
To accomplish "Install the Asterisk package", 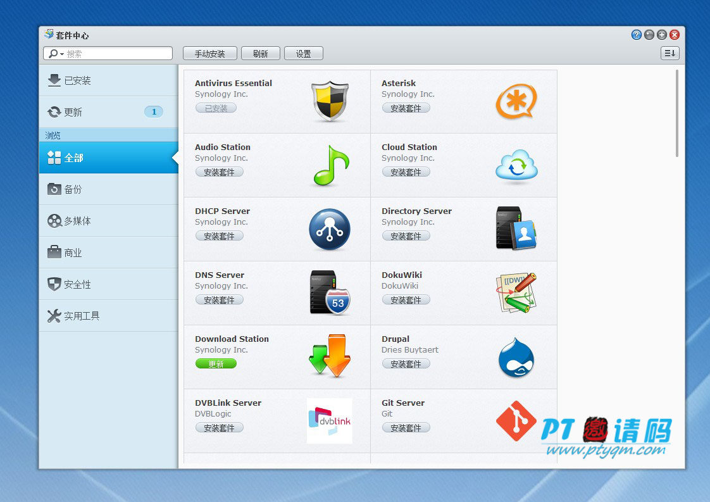I will pos(406,108).
